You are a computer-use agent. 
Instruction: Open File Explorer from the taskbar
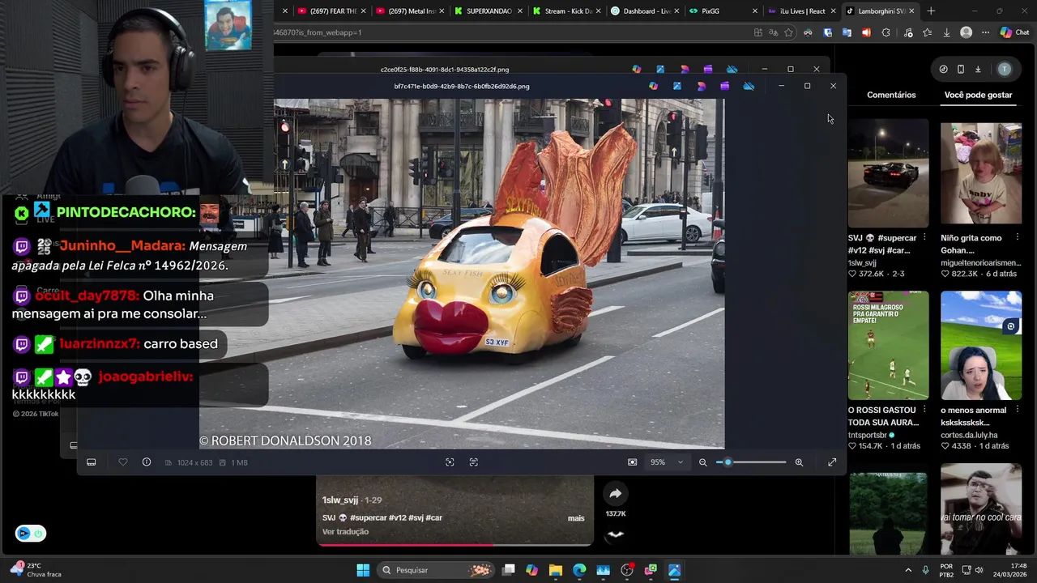point(555,570)
